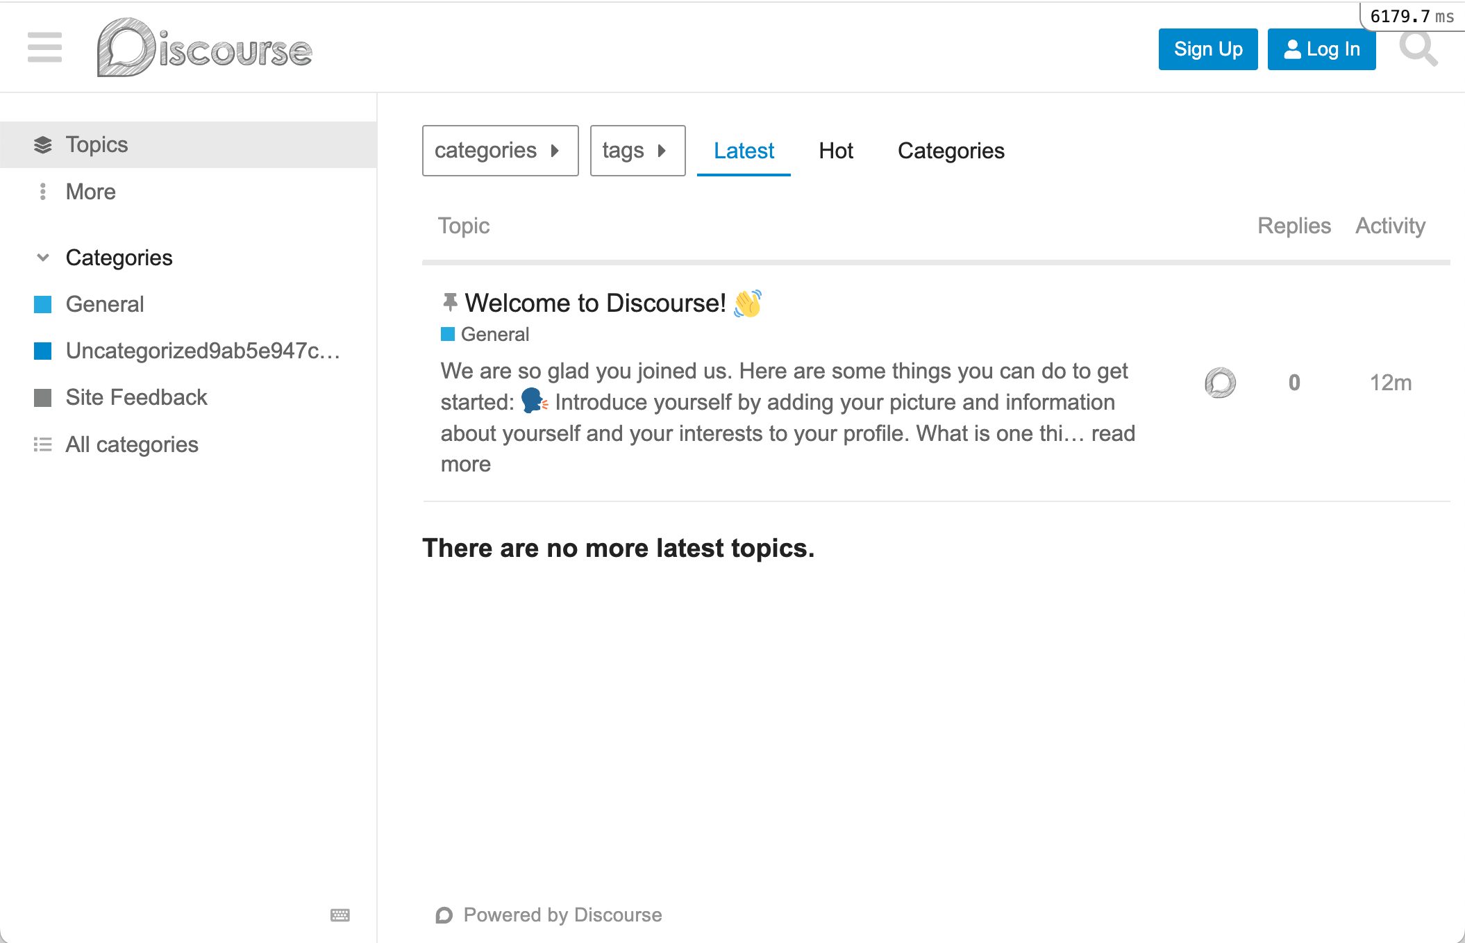Switch to the Categories navigation tab
This screenshot has width=1465, height=943.
tap(951, 151)
